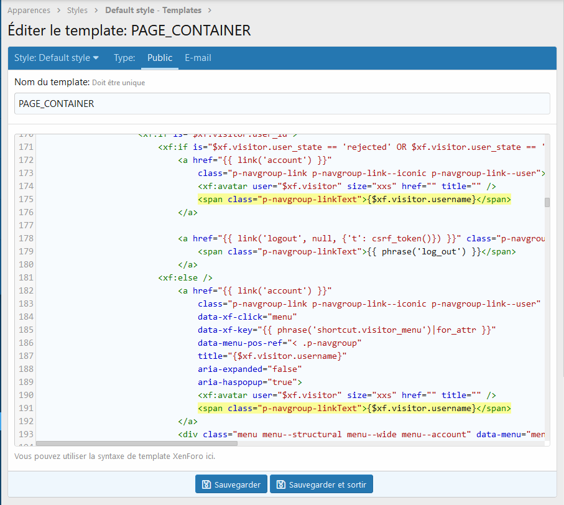
Task: Click the xf:avatar tag on line 174
Action: [347, 187]
